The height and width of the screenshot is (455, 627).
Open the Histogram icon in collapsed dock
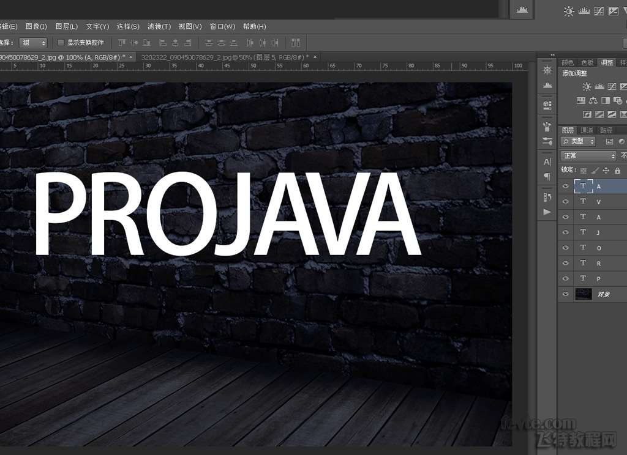(547, 85)
